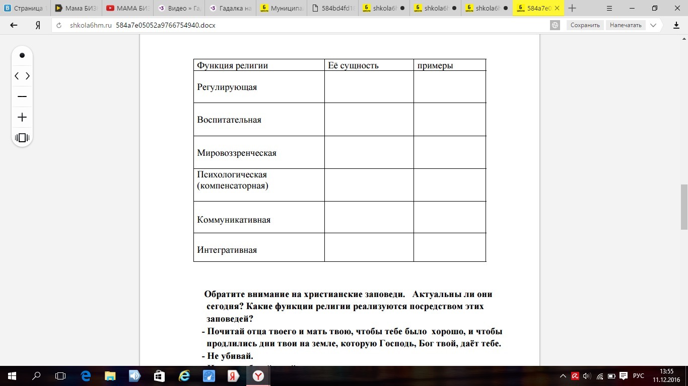Launch Internet Explorer from the taskbar
Image resolution: width=688 pixels, height=386 pixels.
pyautogui.click(x=184, y=376)
